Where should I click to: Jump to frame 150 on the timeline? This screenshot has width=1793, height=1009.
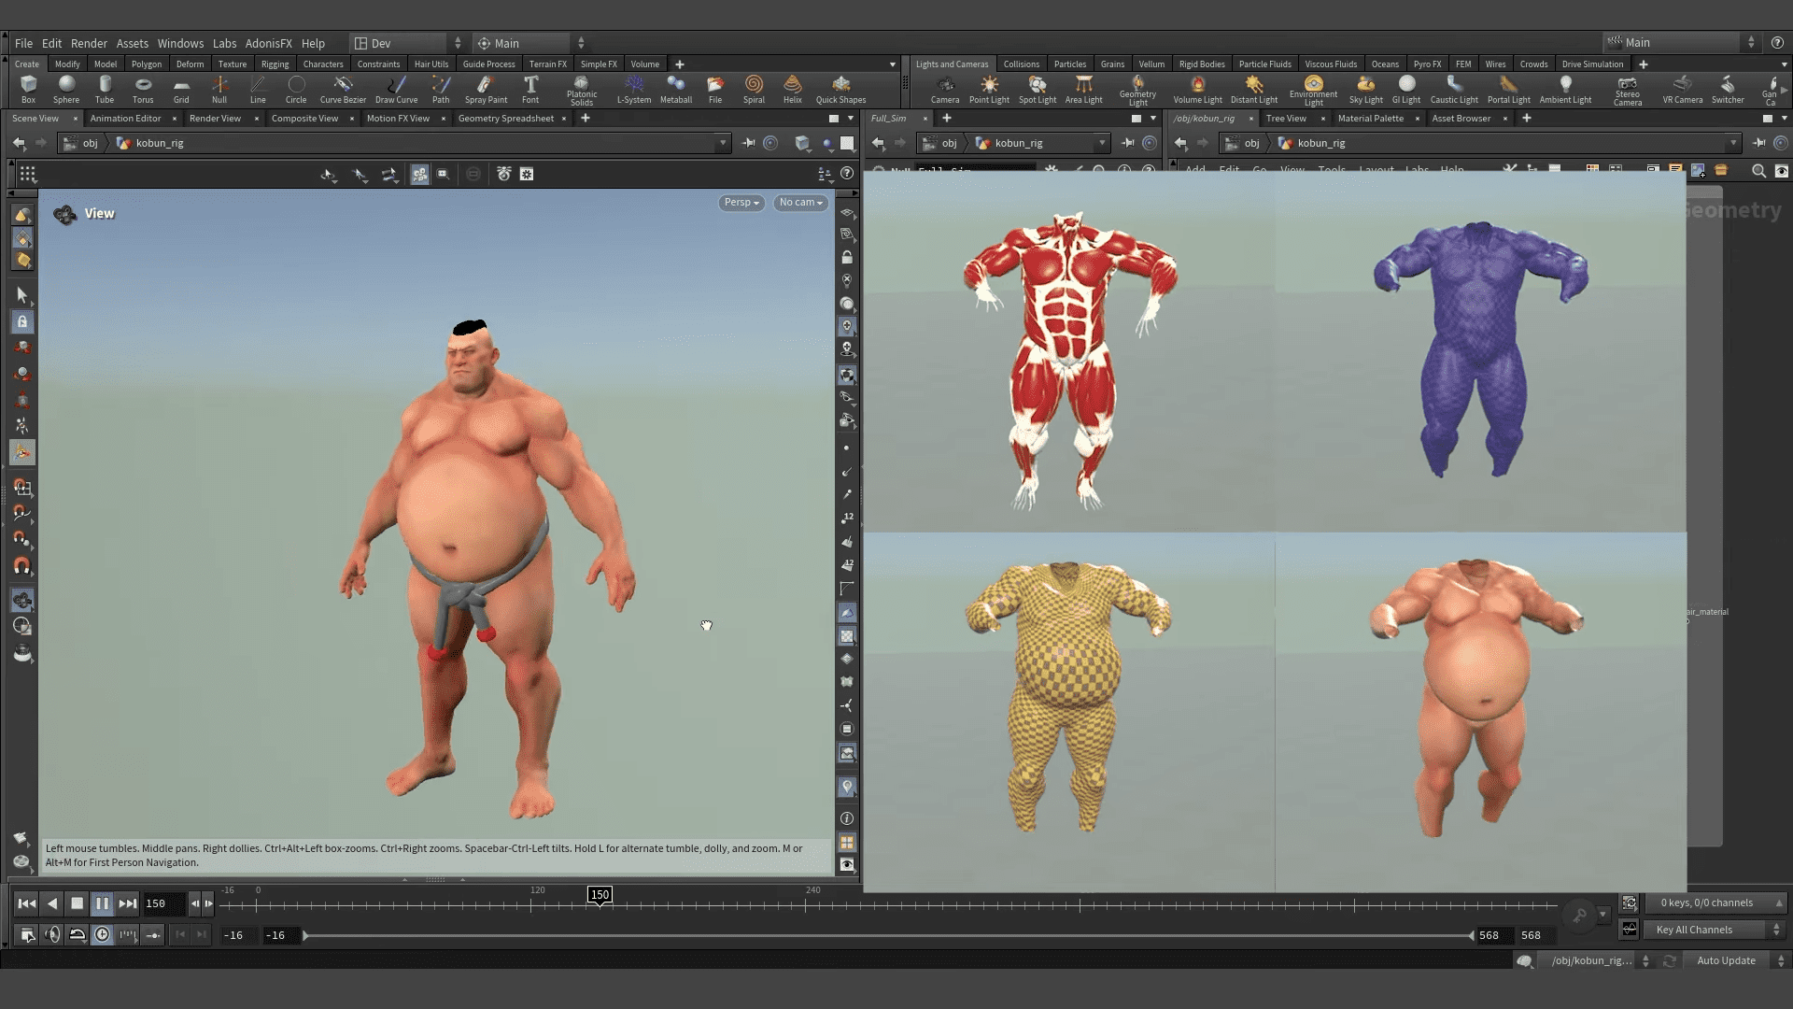click(x=599, y=895)
